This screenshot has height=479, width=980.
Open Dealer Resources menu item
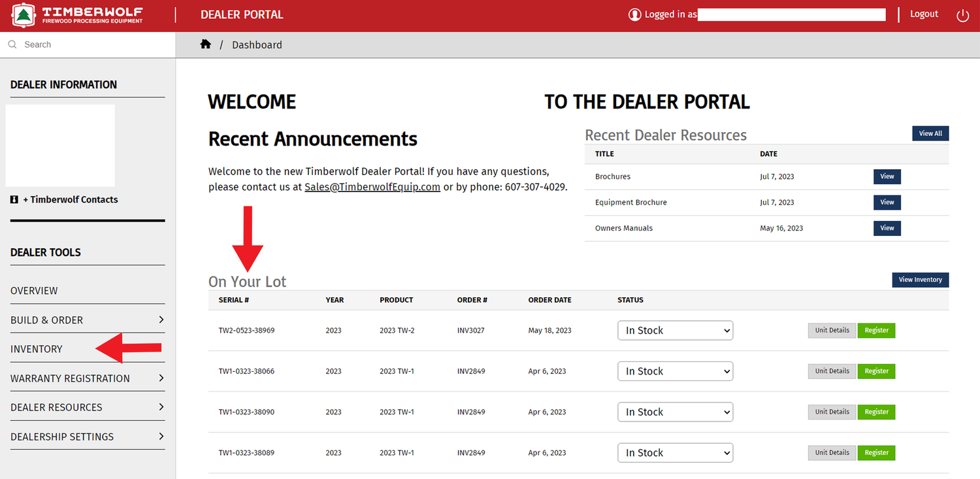(56, 407)
